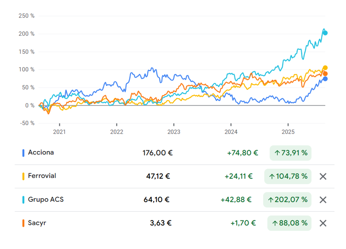Open the Ferrovial stock name link
The height and width of the screenshot is (249, 346).
click(x=42, y=176)
